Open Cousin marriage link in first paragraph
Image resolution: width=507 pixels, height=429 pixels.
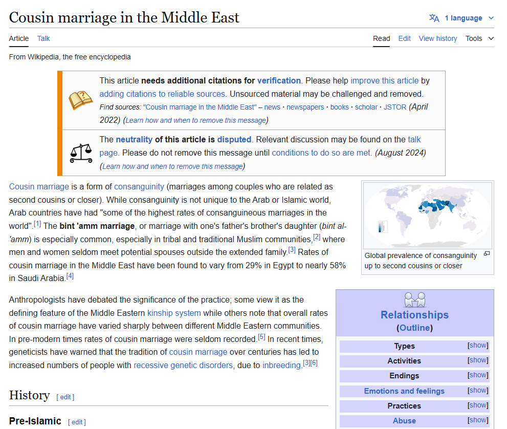coord(39,187)
